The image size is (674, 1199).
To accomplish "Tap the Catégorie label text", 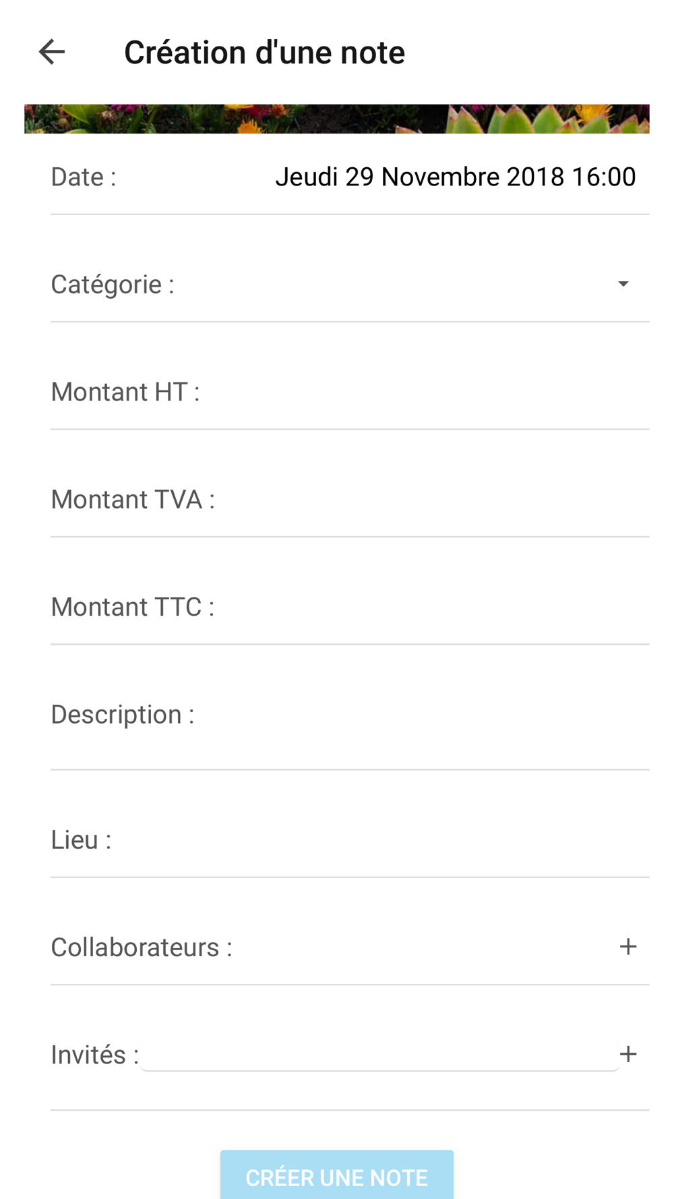I will tap(113, 285).
